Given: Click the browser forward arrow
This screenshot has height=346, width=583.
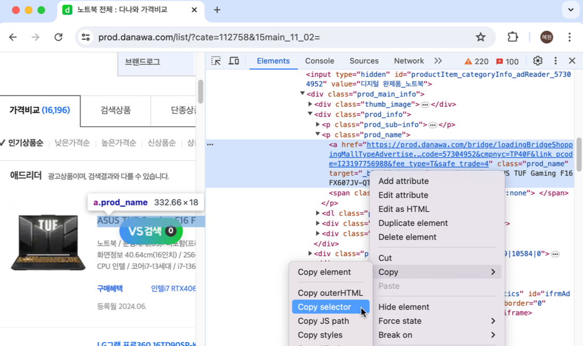Looking at the screenshot, I should (x=35, y=37).
